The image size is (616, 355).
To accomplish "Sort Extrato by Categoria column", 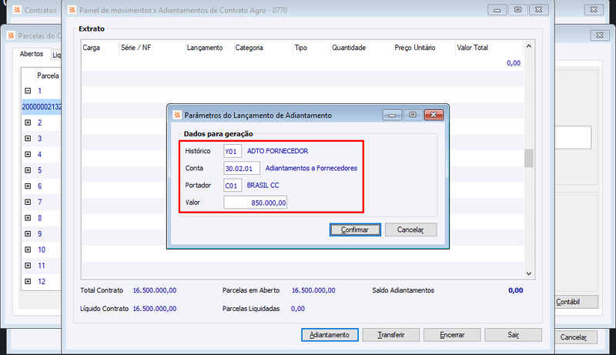I will (x=263, y=48).
